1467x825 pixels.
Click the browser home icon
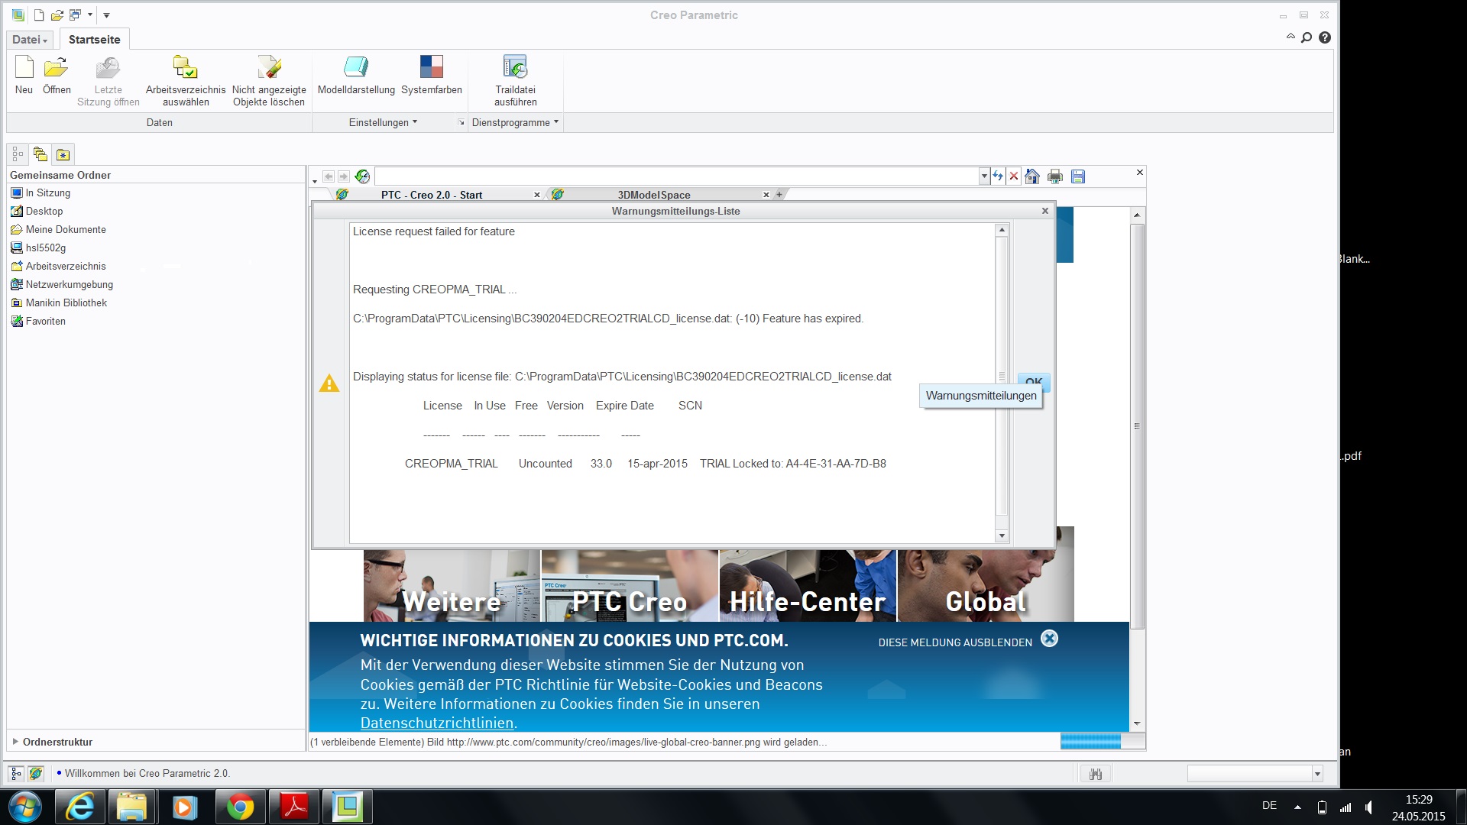coord(1032,176)
